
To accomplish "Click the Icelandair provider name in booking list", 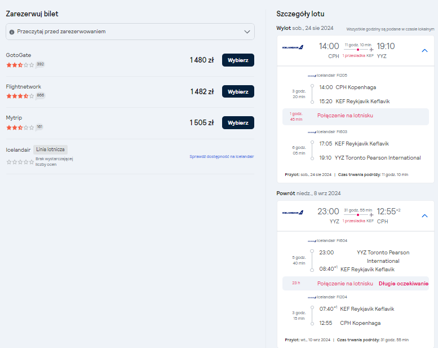I will [18, 150].
